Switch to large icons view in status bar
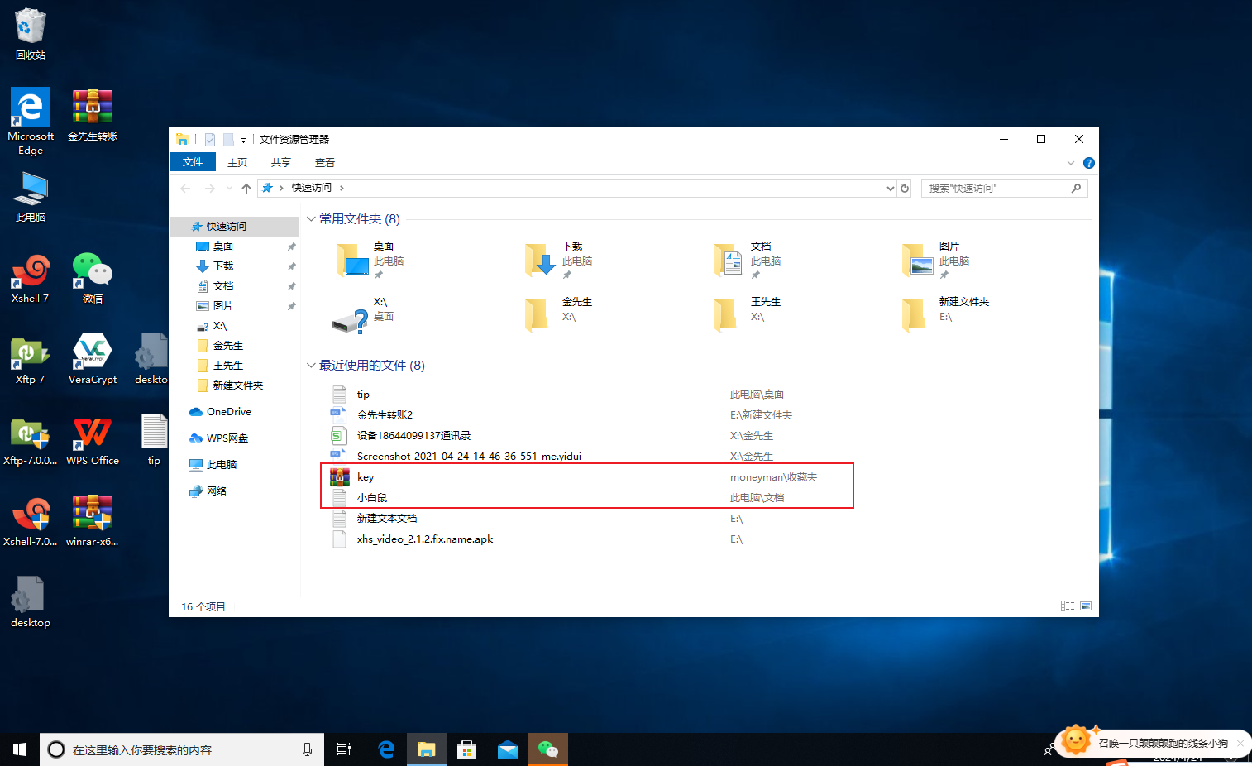This screenshot has height=766, width=1252. (x=1086, y=606)
